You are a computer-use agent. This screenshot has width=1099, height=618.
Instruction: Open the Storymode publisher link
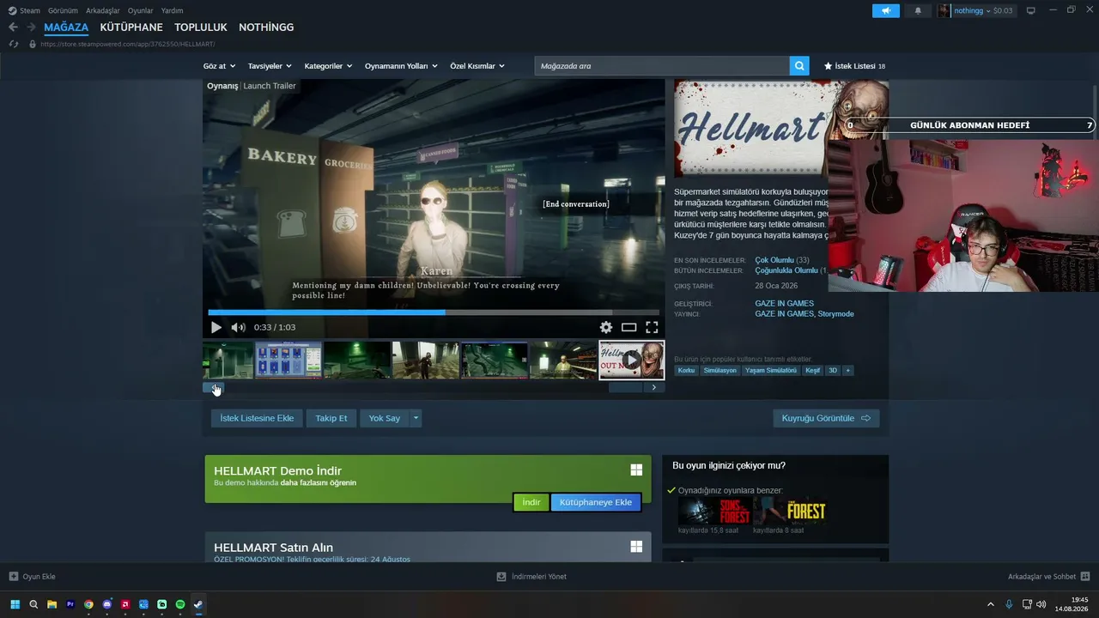[836, 314]
